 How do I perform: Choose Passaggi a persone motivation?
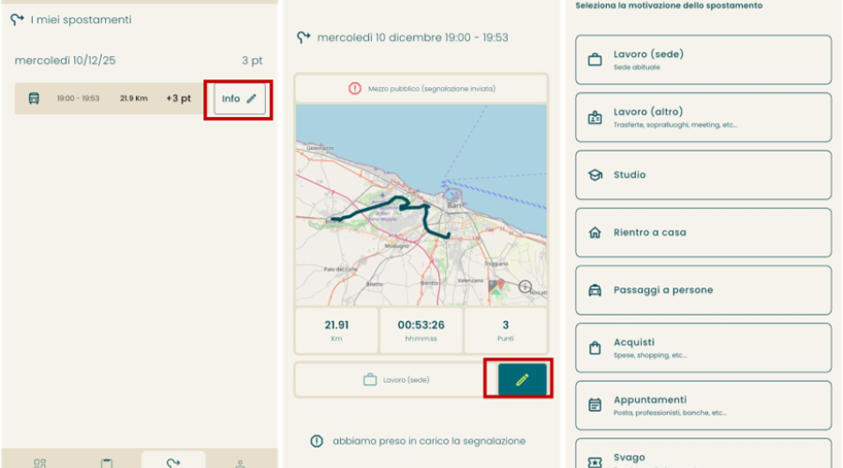(703, 290)
